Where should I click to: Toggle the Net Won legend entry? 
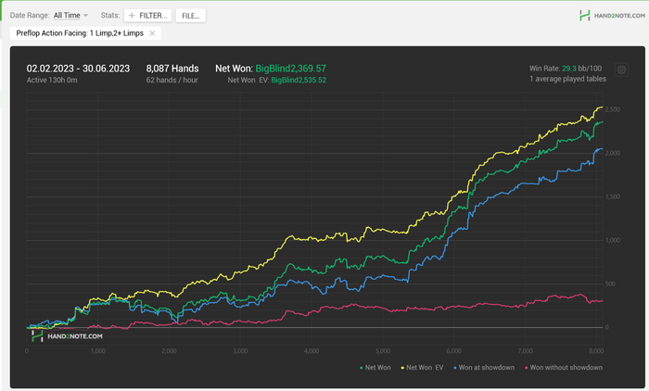click(375, 368)
